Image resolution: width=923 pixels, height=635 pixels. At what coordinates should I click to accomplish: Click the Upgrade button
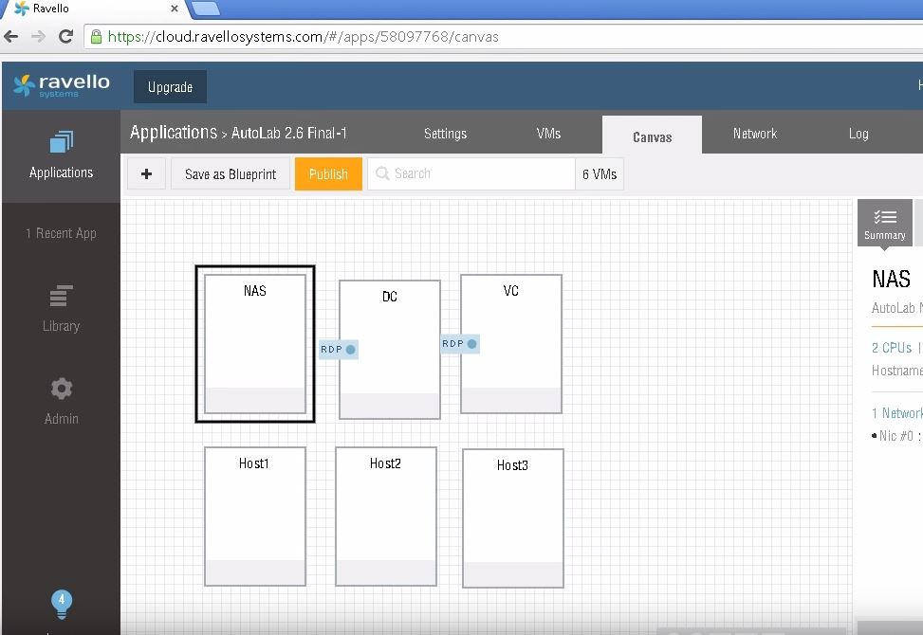pyautogui.click(x=170, y=87)
